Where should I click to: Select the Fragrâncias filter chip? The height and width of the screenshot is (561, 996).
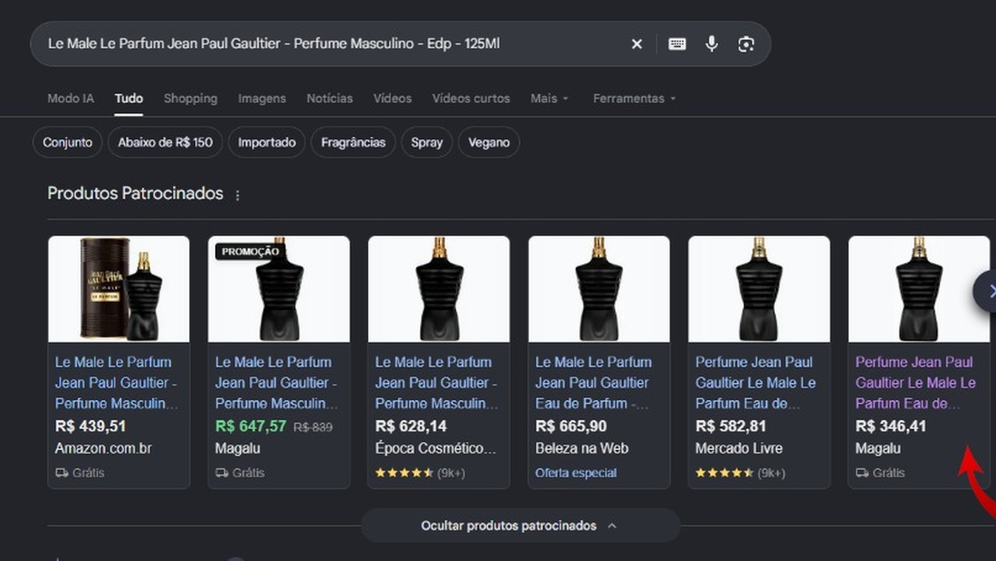point(353,142)
